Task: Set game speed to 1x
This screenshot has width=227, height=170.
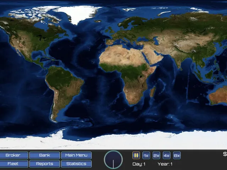Action: 146,155
